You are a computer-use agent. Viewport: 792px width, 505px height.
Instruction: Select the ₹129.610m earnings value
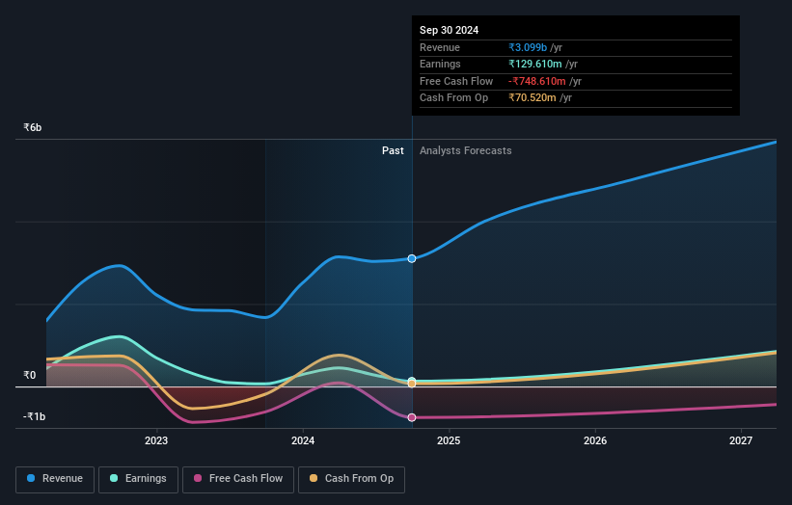[x=535, y=64]
